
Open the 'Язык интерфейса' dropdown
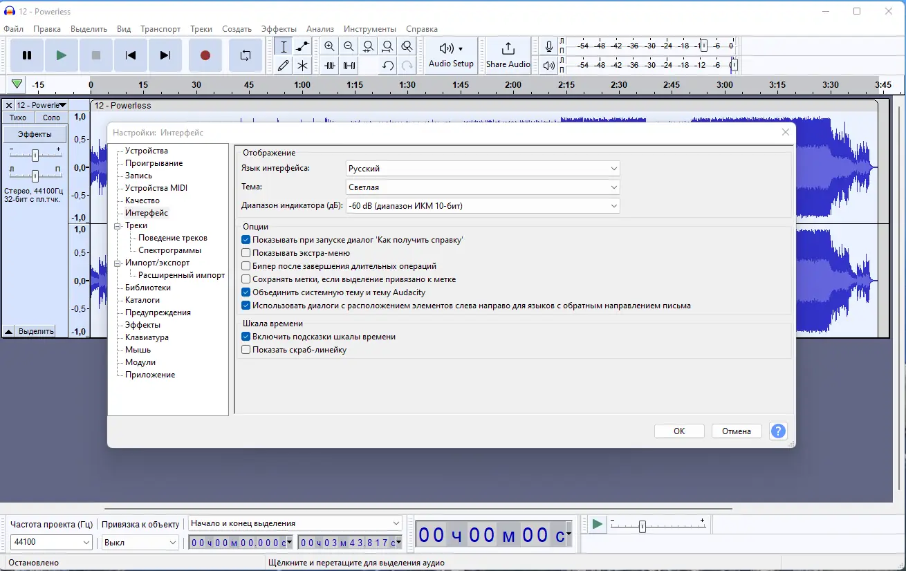(x=482, y=169)
